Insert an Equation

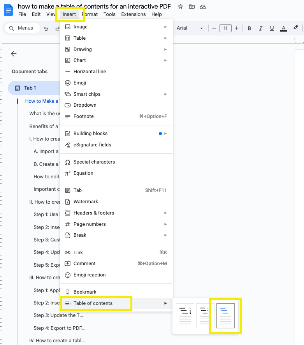pyautogui.click(x=116, y=173)
